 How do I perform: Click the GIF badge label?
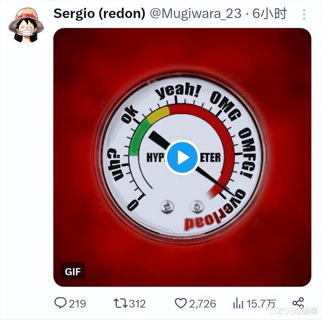click(73, 272)
